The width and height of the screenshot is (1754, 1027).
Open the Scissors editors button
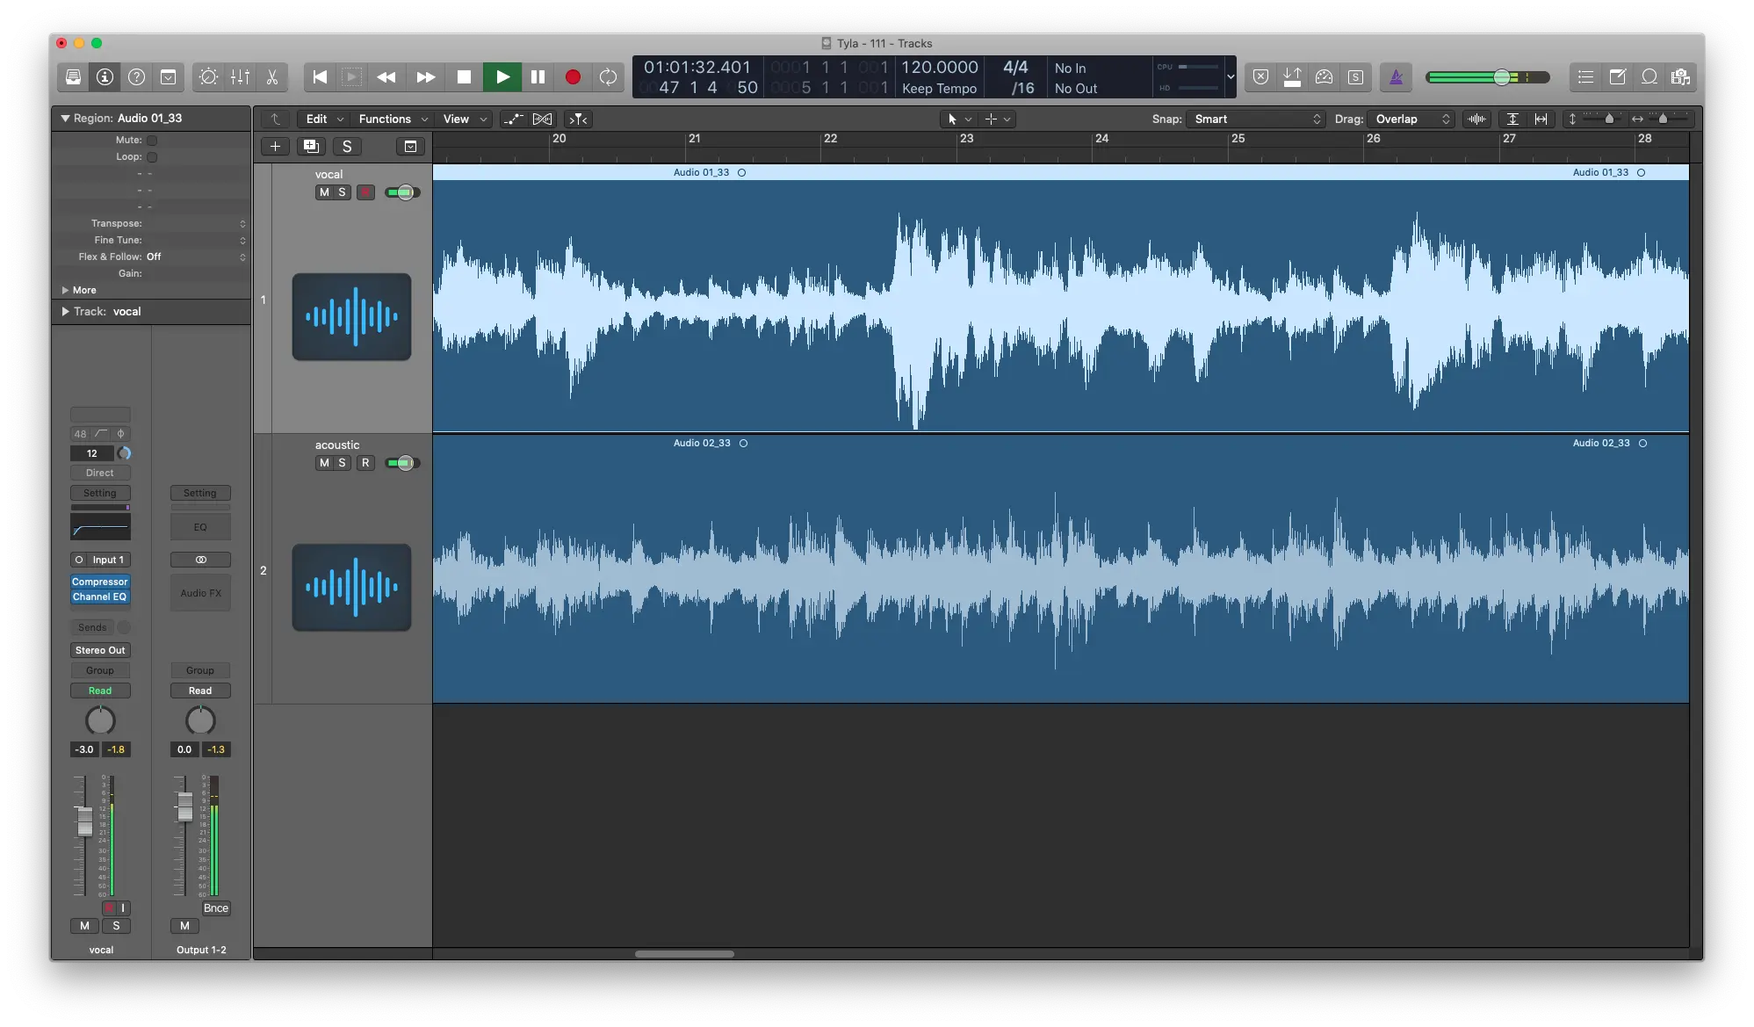272,77
